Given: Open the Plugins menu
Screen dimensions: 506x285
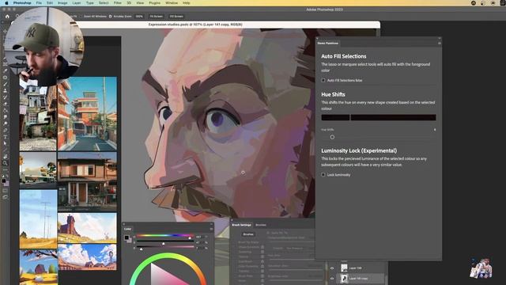Looking at the screenshot, I should 154,3.
